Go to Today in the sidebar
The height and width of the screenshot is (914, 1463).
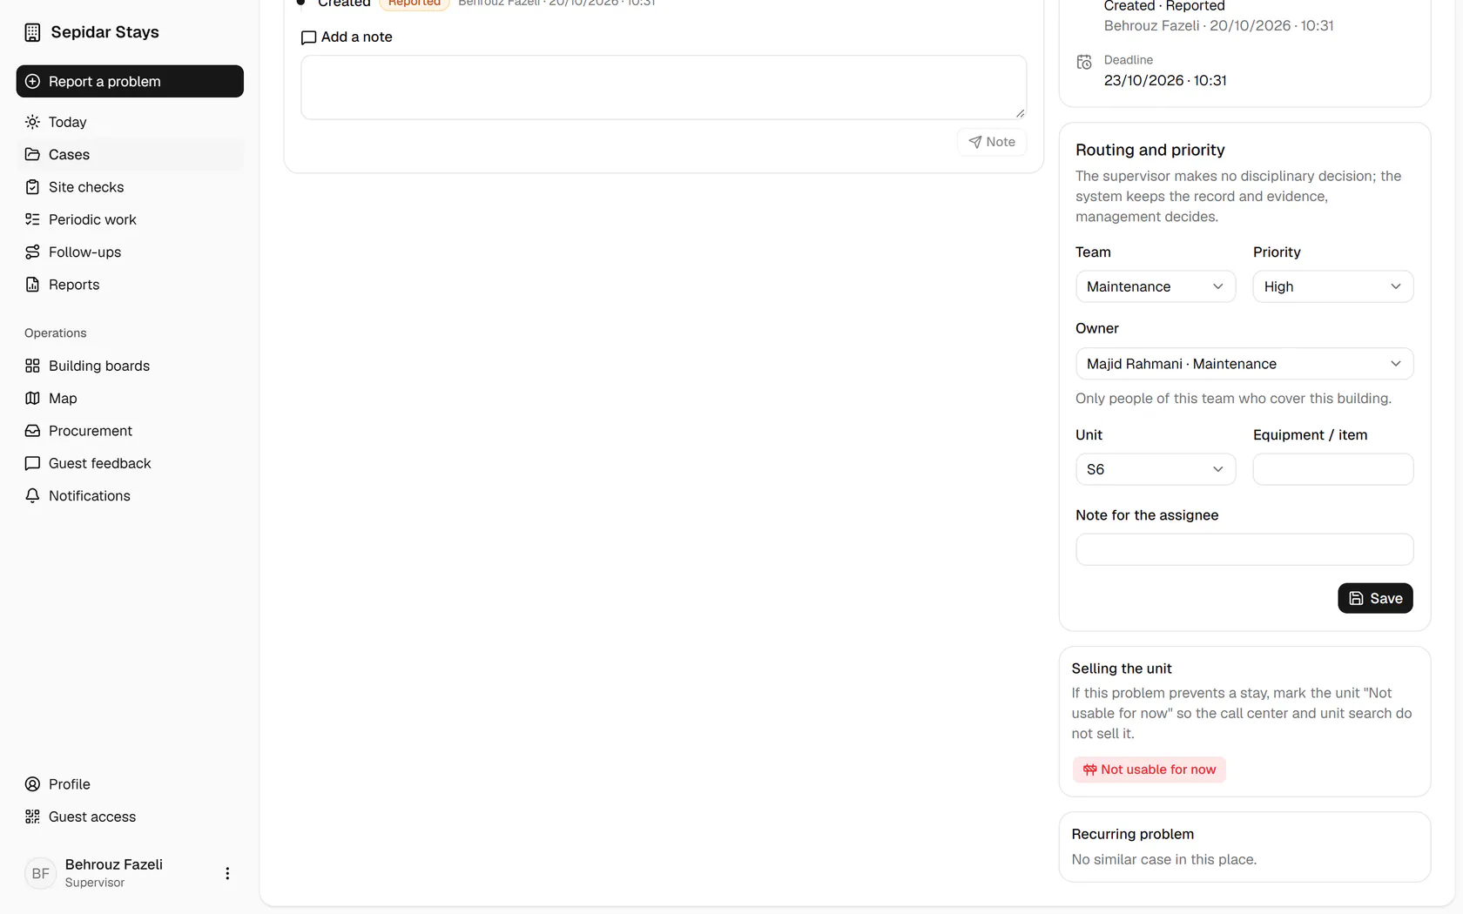click(x=130, y=122)
